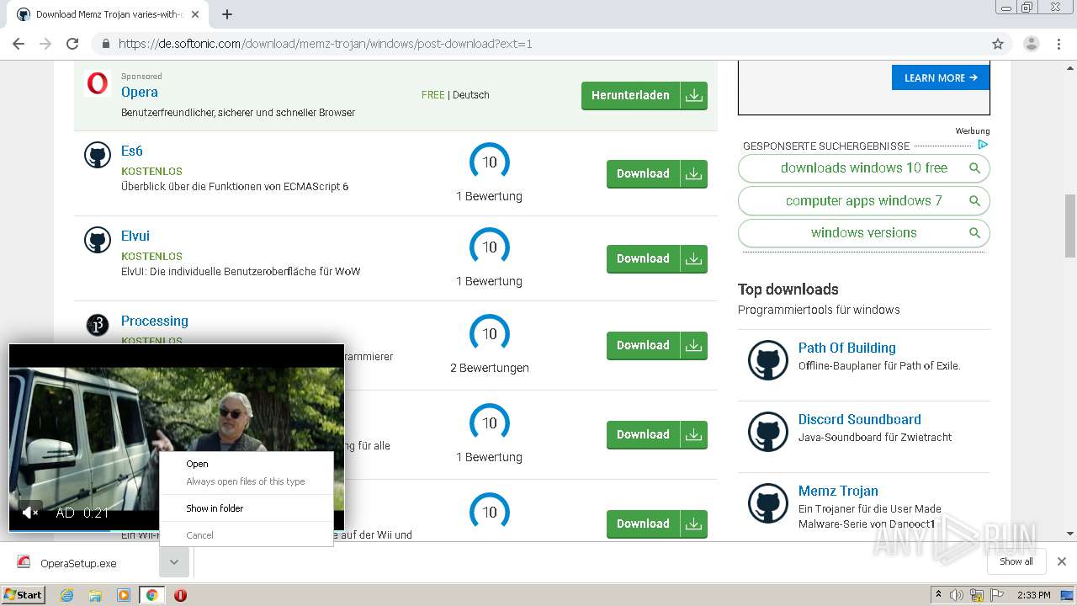Image resolution: width=1077 pixels, height=606 pixels.
Task: Click the browser back arrow
Action: [x=19, y=44]
